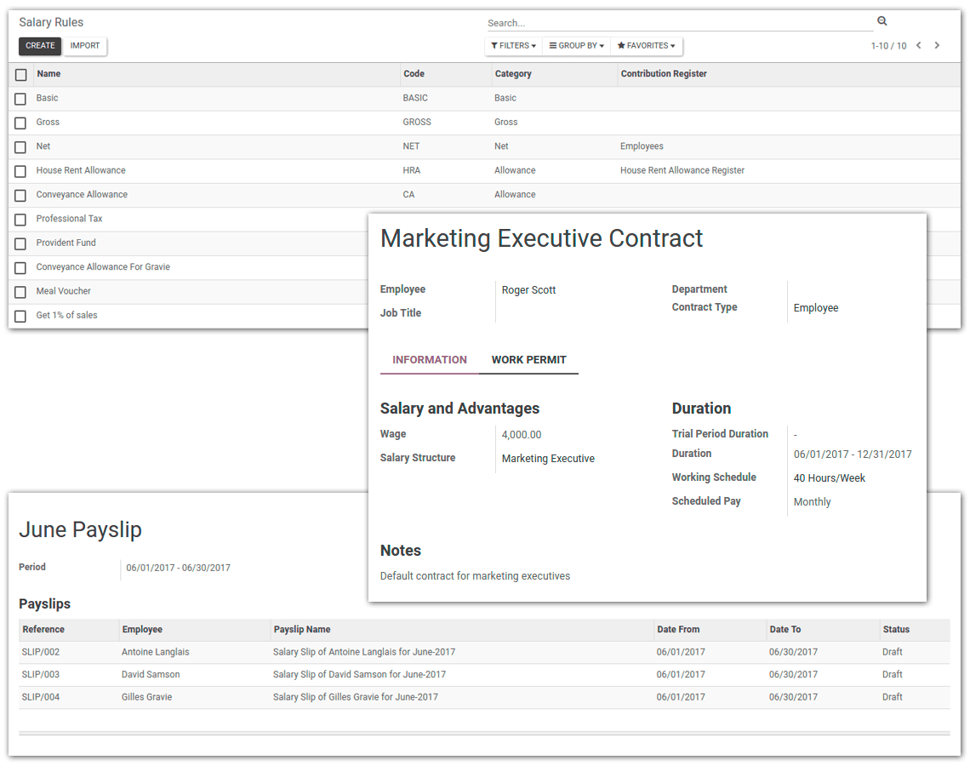Image resolution: width=970 pixels, height=766 pixels.
Task: Click the Import button
Action: tap(85, 46)
